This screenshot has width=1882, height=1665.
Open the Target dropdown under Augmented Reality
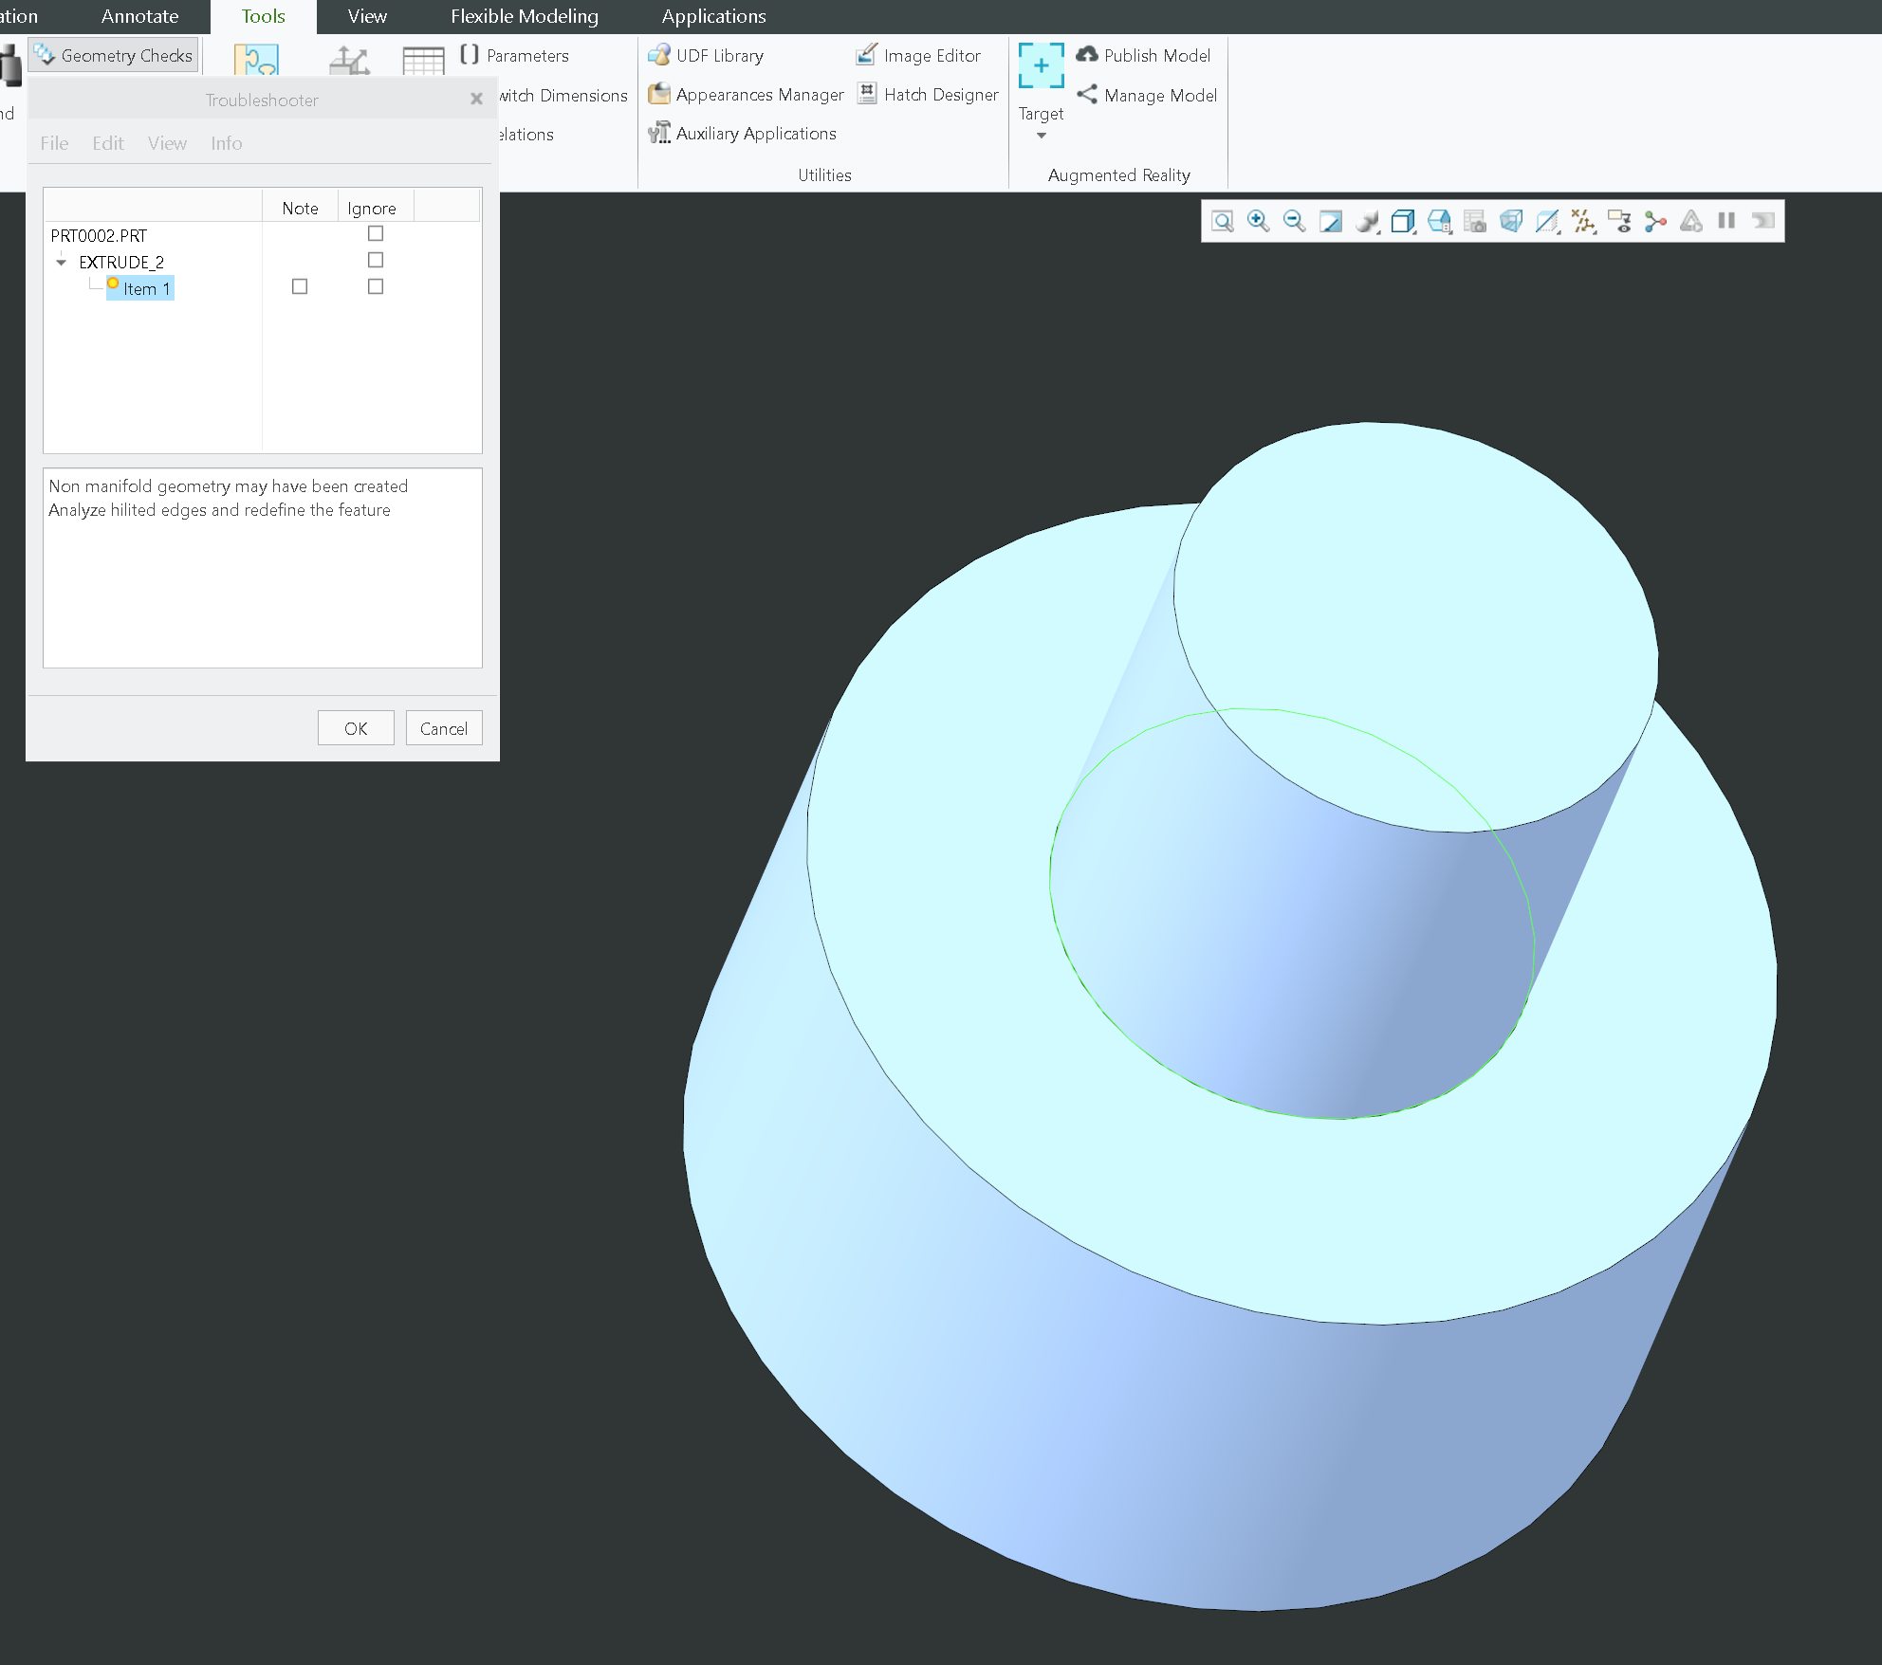pyautogui.click(x=1041, y=135)
